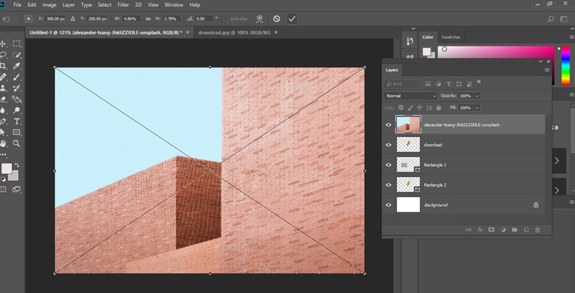Switch to warp mode

coord(259,19)
